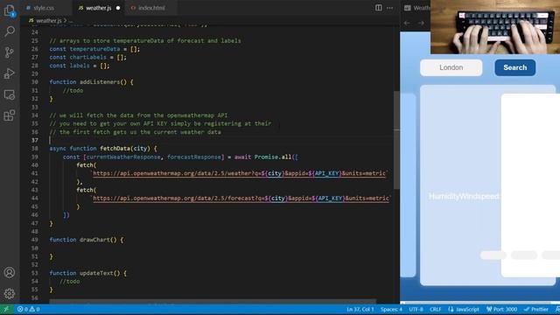This screenshot has height=315, width=560.
Task: Click the fetchData function name
Action: click(x=115, y=149)
